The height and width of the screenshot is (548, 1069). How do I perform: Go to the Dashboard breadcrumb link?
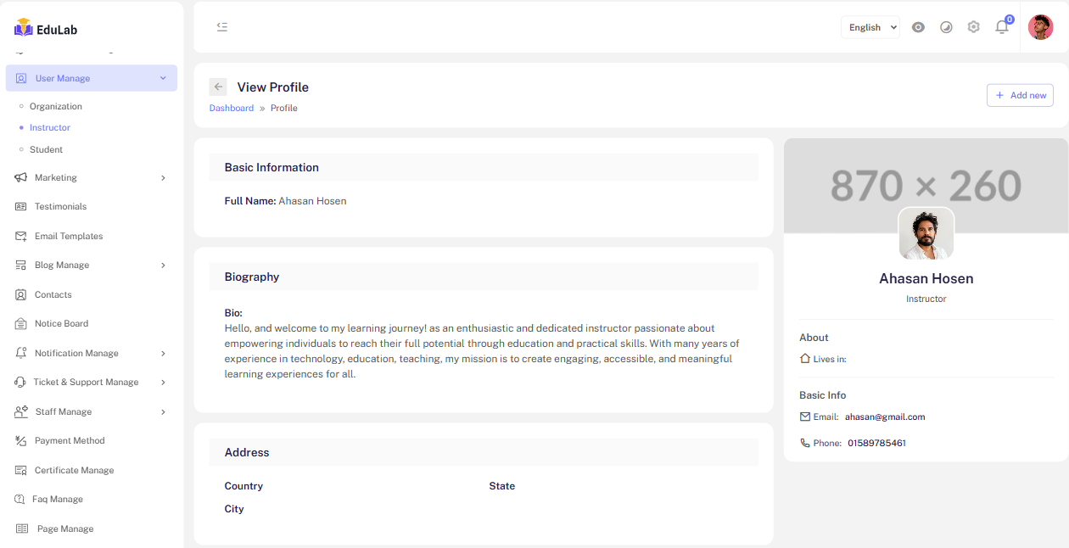click(x=232, y=109)
